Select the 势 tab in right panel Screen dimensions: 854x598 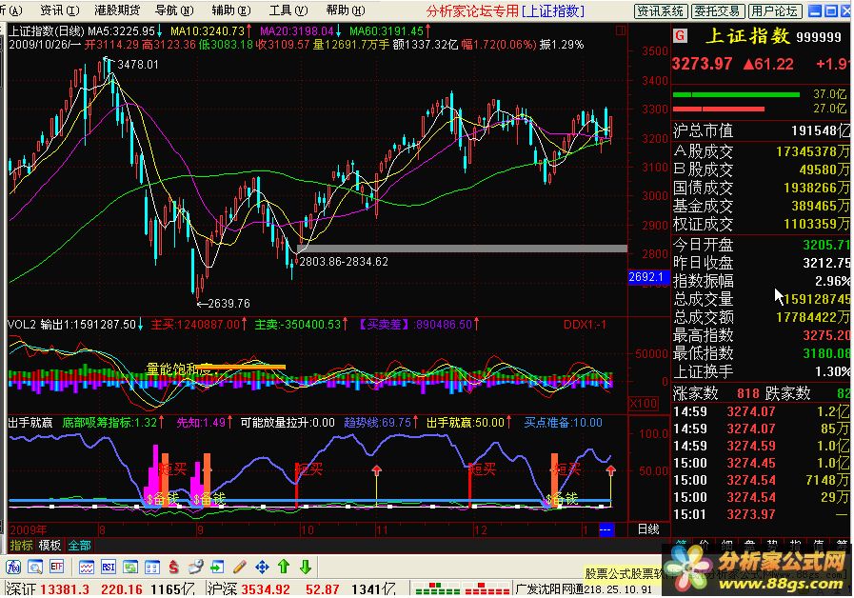772,543
